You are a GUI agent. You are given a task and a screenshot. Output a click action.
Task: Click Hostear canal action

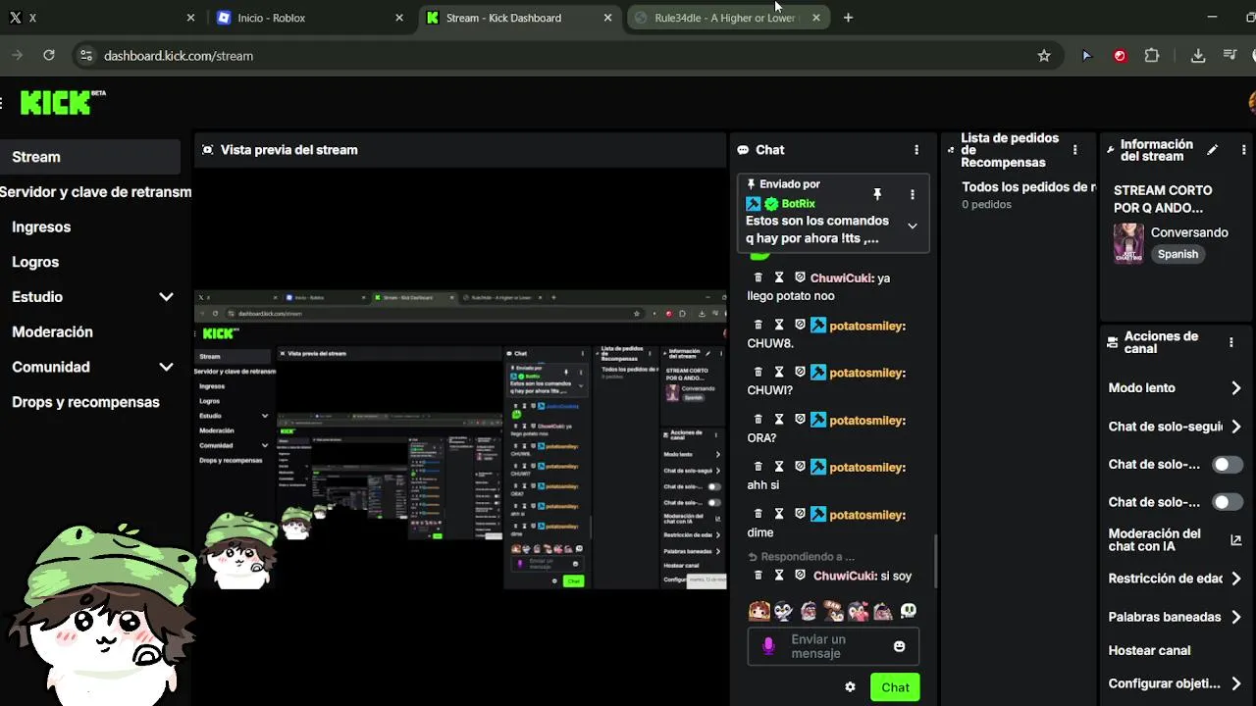pyautogui.click(x=1149, y=650)
